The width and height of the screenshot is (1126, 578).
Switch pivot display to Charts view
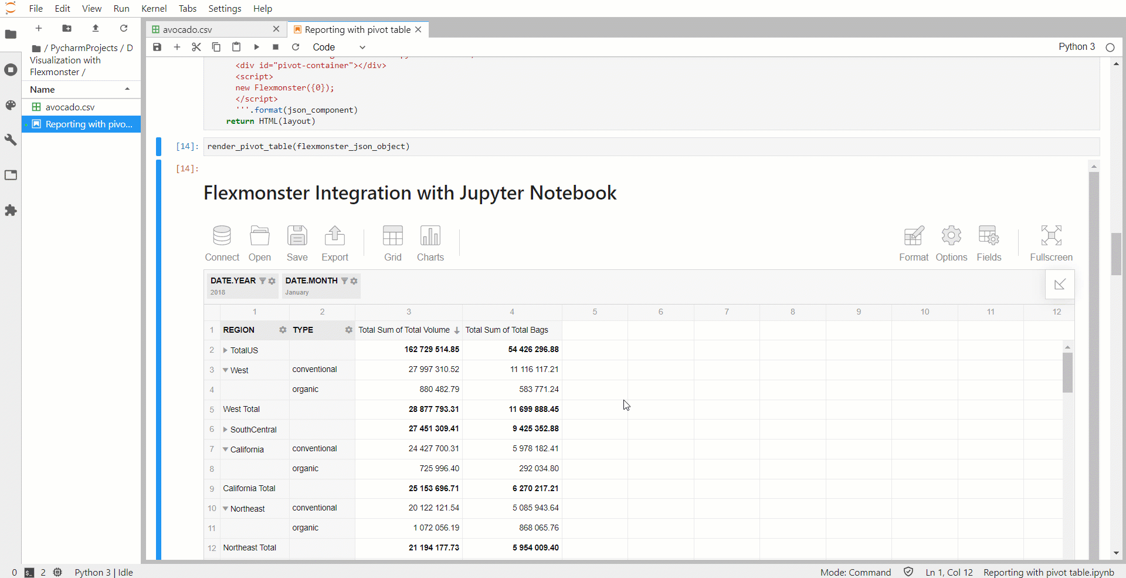[430, 242]
